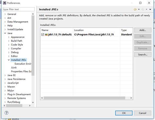
Task: Click the Eclipse Preferences window icon
Action: [x=5, y=3]
